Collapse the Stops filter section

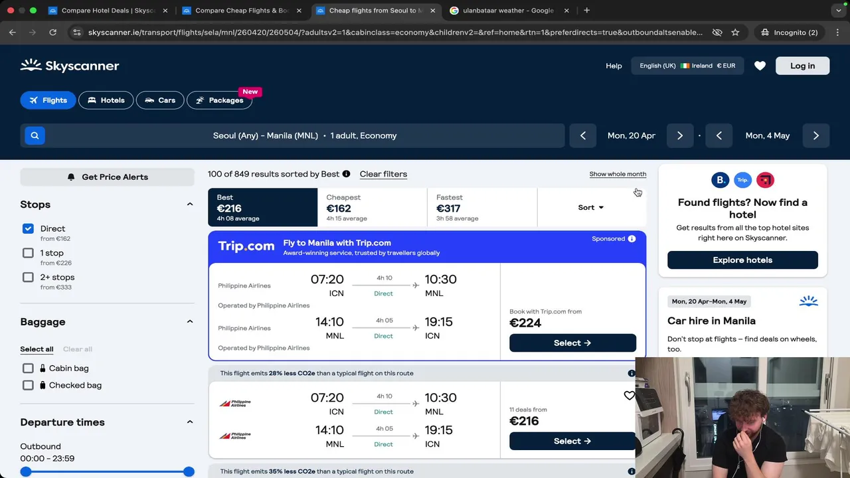tap(189, 204)
